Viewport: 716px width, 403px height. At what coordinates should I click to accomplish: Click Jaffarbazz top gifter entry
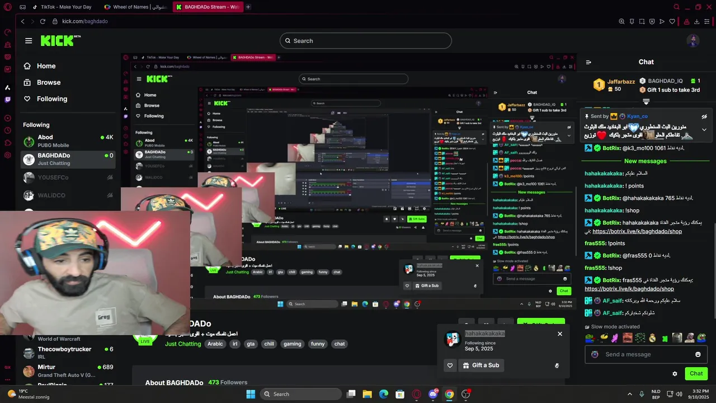(x=614, y=85)
